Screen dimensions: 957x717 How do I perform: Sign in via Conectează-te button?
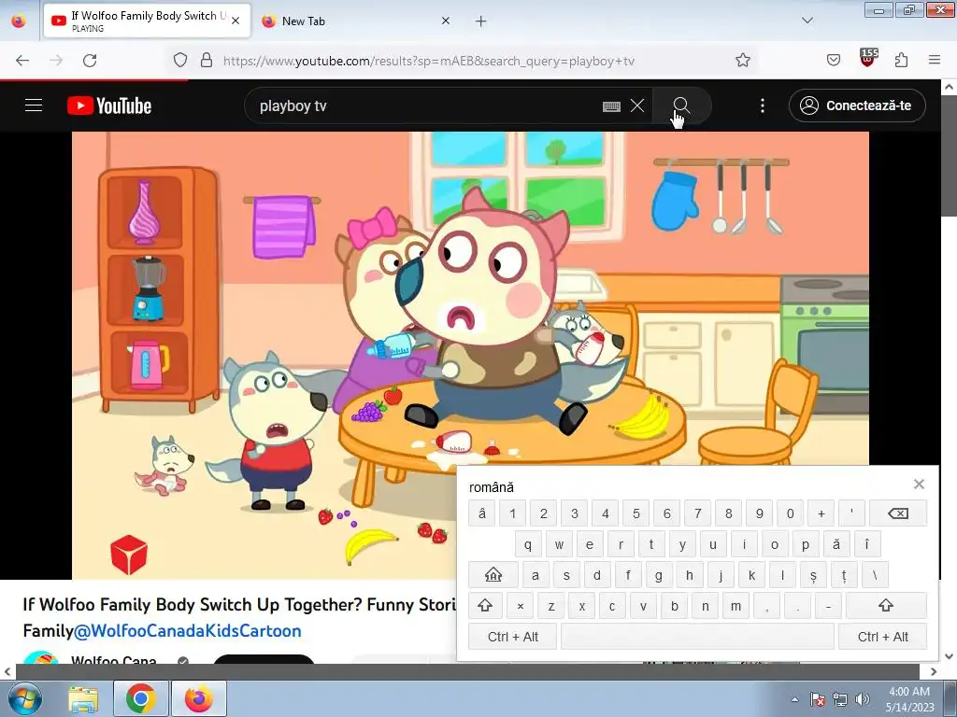coord(857,105)
